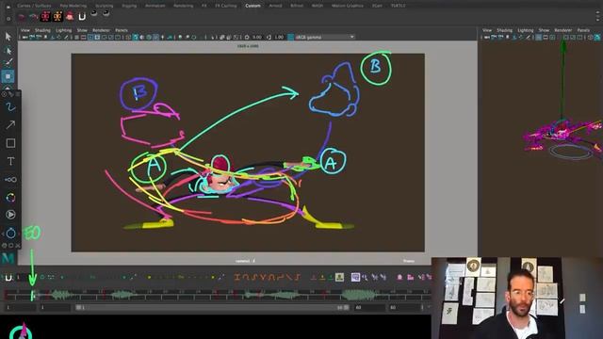Open the sRGB gamma color space dropdown
Image resolution: width=603 pixels, height=339 pixels.
tap(324, 38)
